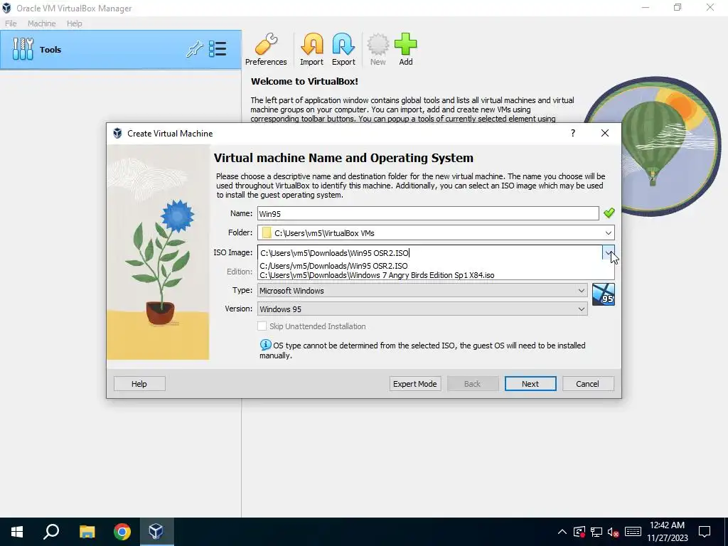Click the Help button in dialog
The height and width of the screenshot is (546, 728).
click(139, 383)
